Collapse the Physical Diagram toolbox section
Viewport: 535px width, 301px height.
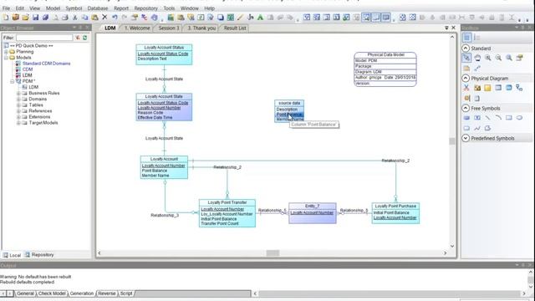[x=466, y=79]
